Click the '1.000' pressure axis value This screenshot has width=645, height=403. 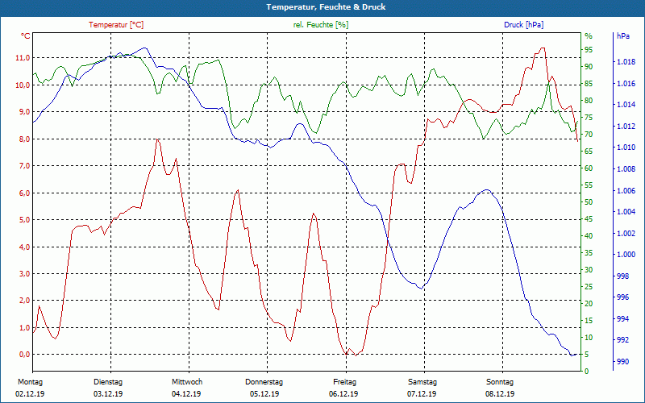tap(626, 255)
